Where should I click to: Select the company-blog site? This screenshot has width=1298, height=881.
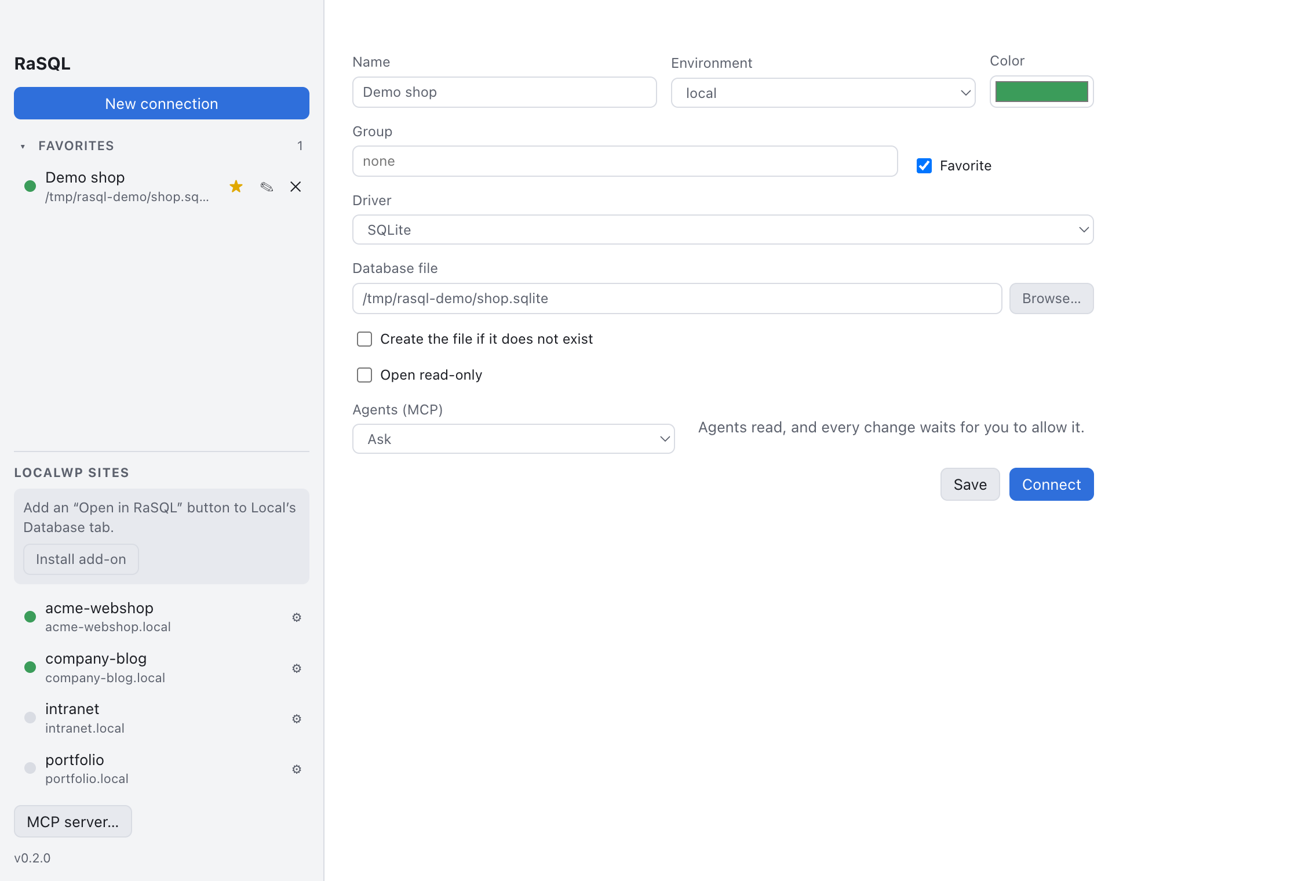162,668
